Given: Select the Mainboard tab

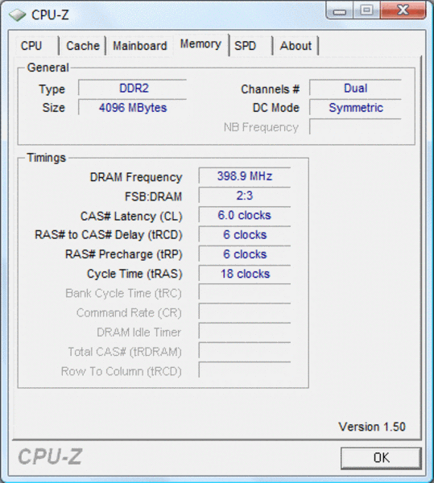Looking at the screenshot, I should pyautogui.click(x=139, y=46).
